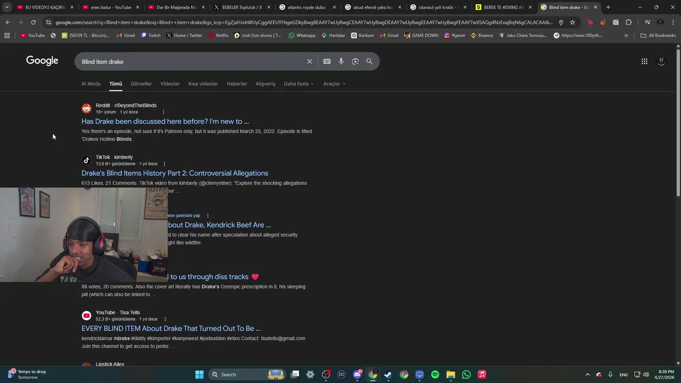Open the Google account avatar menu
Screen dimensions: 681x383
pos(661,61)
